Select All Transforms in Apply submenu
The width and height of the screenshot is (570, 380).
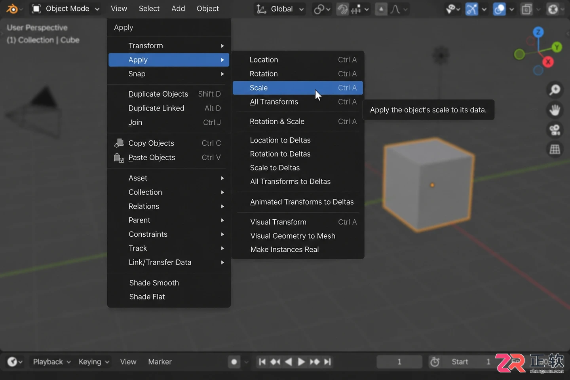pos(298,102)
